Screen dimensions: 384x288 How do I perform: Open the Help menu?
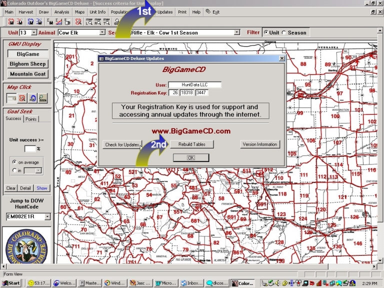(196, 12)
